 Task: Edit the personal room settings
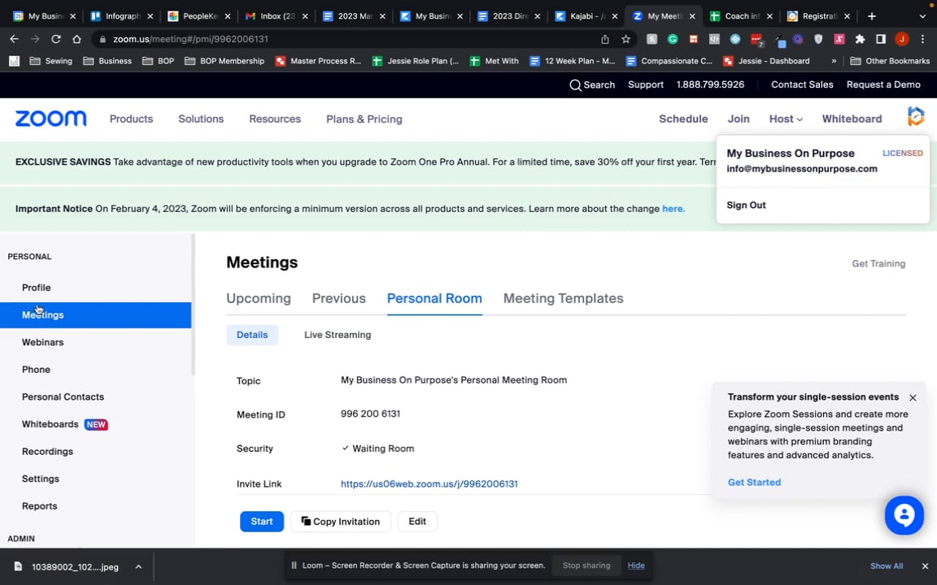417,521
